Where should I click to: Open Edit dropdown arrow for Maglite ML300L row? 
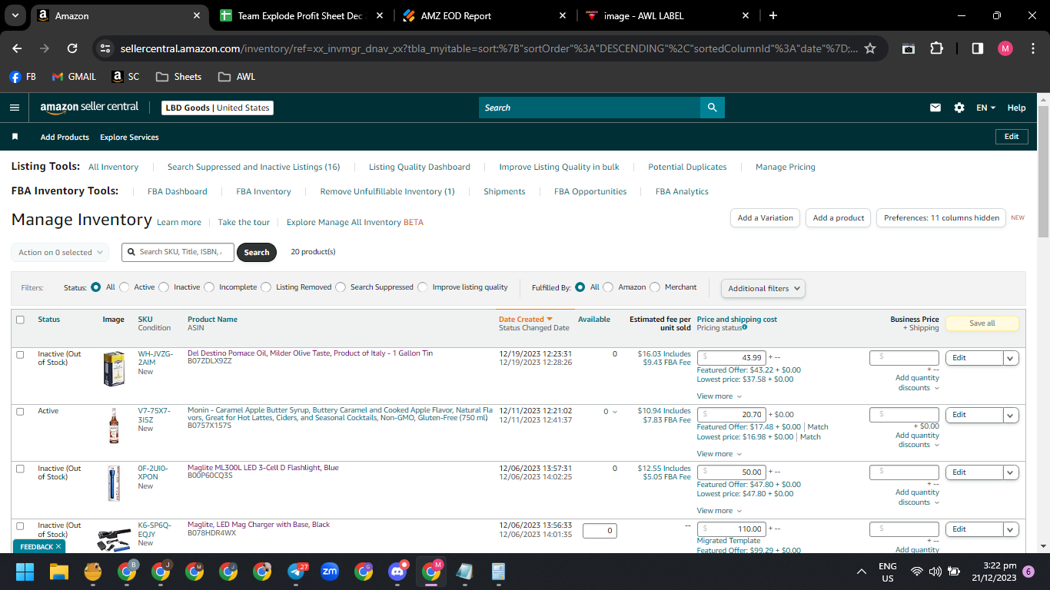click(1011, 472)
